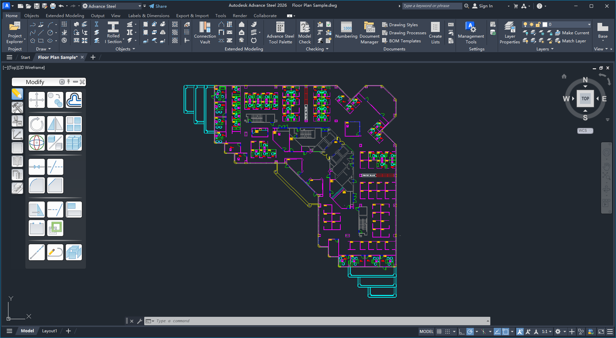This screenshot has width=616, height=338.
Task: Click the Save icon in quick access toolbar
Action: (37, 6)
